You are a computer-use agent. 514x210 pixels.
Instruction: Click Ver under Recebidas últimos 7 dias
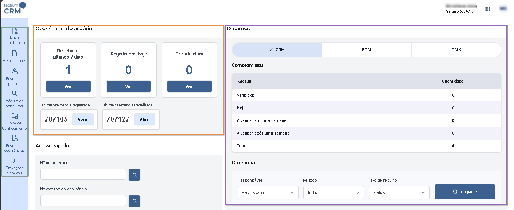(68, 86)
